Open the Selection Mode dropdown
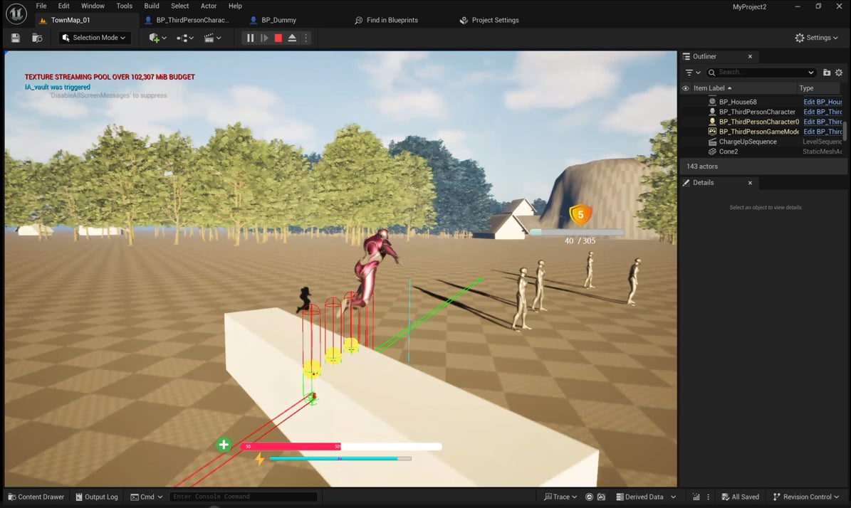Viewport: 851px width, 508px height. point(94,38)
